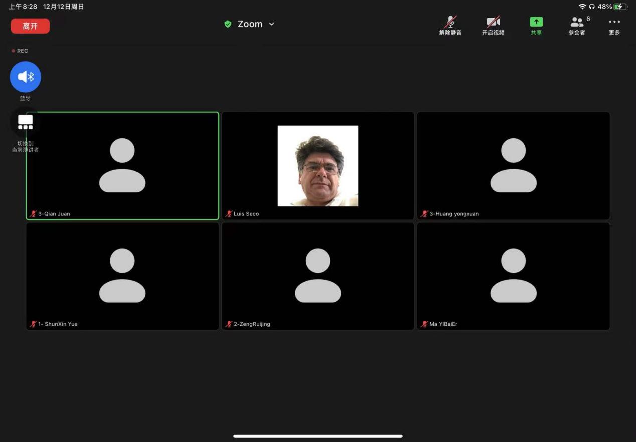Tap the Bluetooth audio speaker icon

26,77
